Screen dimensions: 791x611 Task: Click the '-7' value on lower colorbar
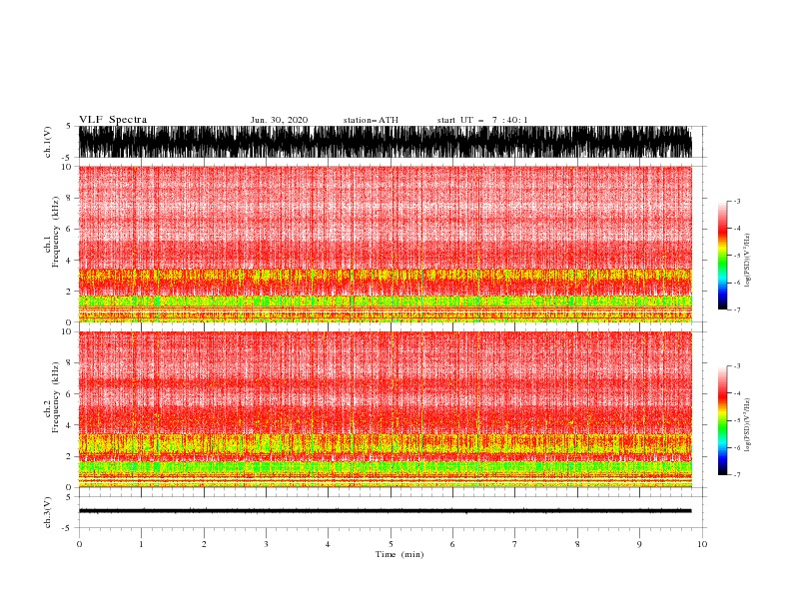(x=736, y=474)
